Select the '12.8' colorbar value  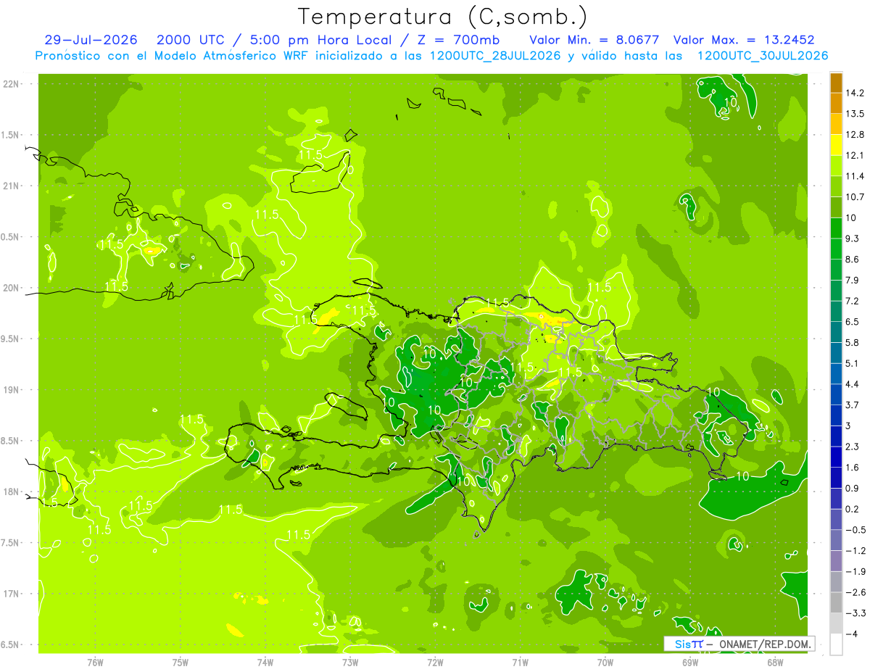[855, 135]
